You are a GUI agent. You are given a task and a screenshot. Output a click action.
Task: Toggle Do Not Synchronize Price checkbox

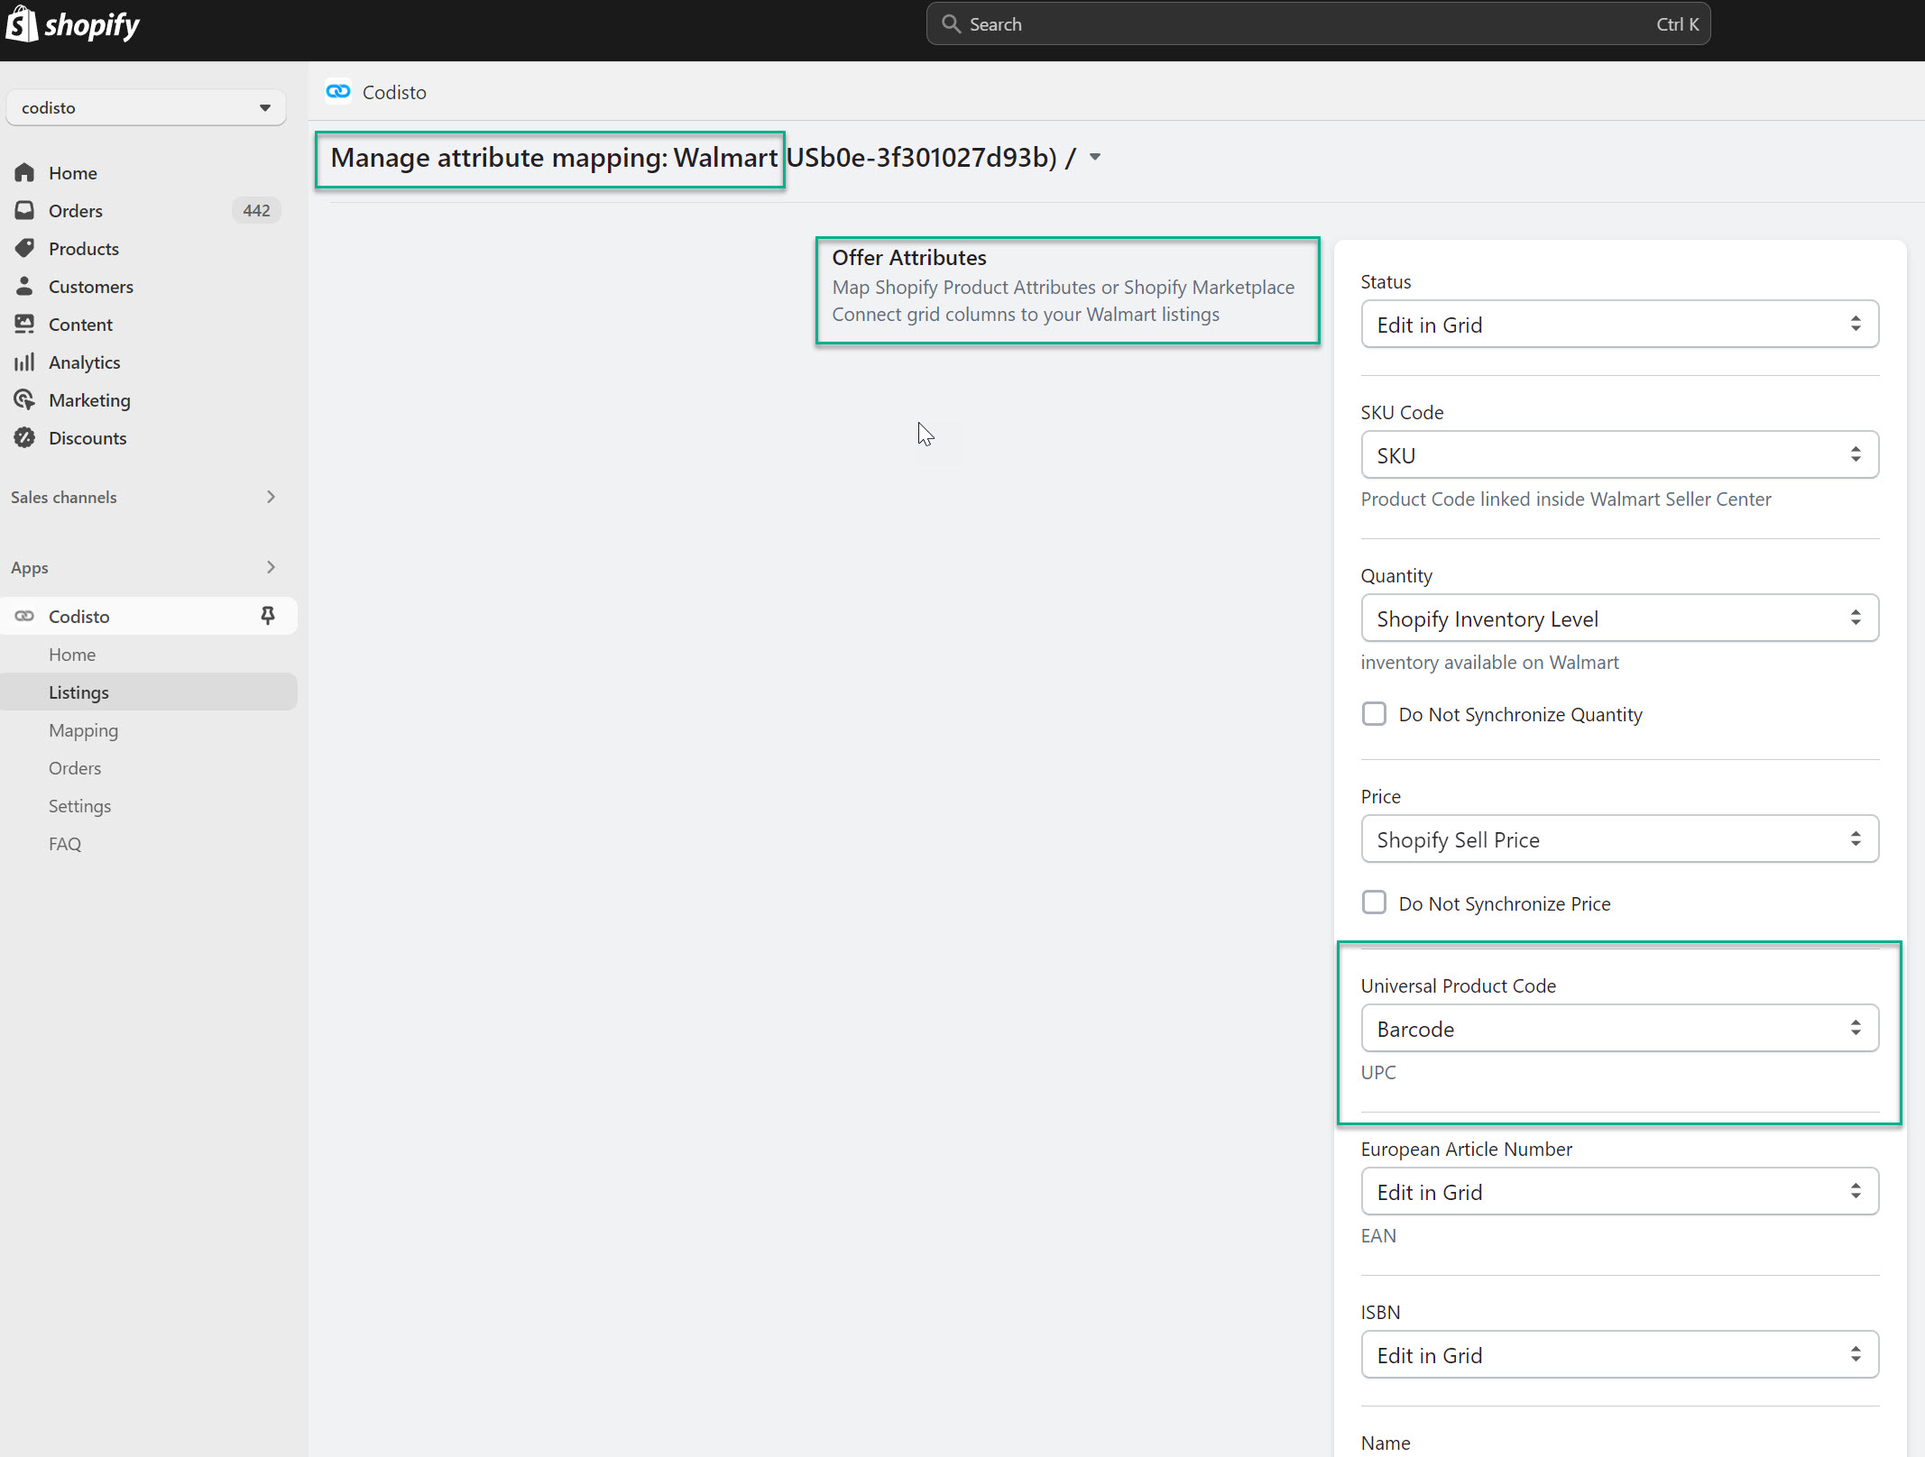coord(1374,903)
